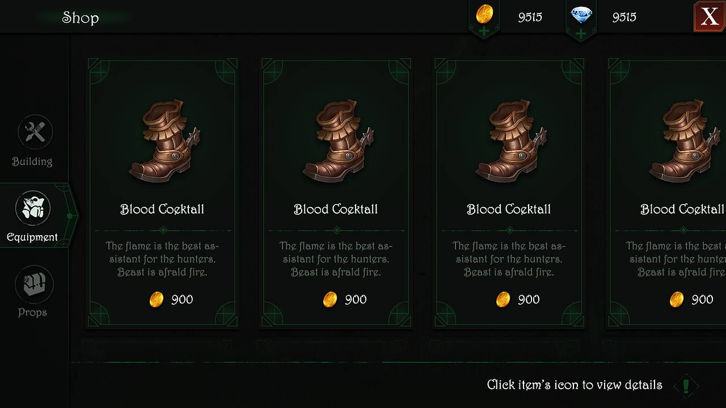
Task: Select the Equipment tab label
Action: (x=32, y=237)
